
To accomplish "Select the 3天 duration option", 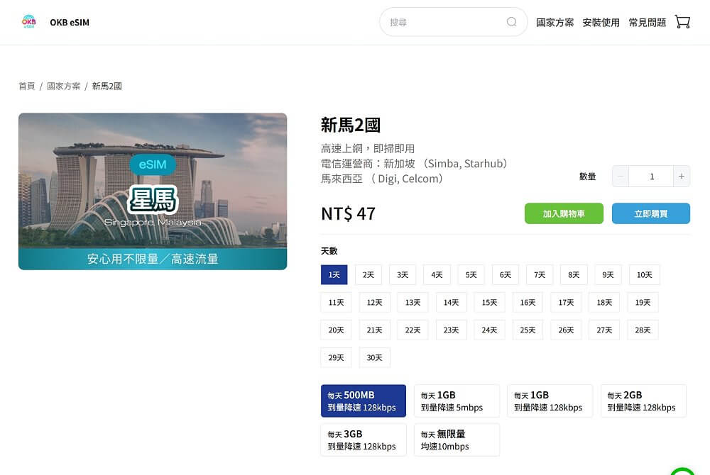I will click(403, 275).
